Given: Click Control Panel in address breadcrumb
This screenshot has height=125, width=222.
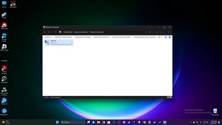Looking at the screenshot, I should [68, 32].
